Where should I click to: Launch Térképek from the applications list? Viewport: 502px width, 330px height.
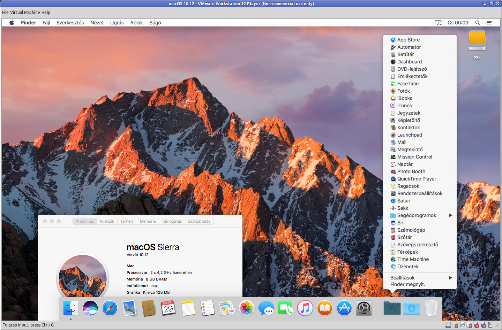(420, 252)
